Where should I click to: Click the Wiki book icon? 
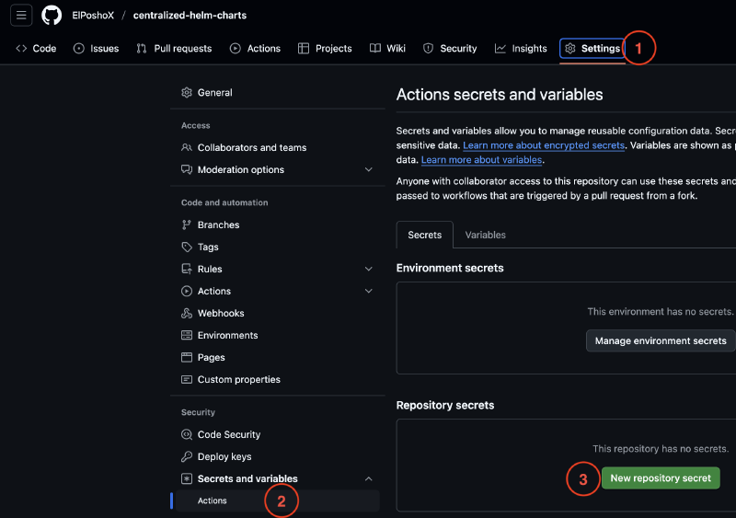pos(375,49)
